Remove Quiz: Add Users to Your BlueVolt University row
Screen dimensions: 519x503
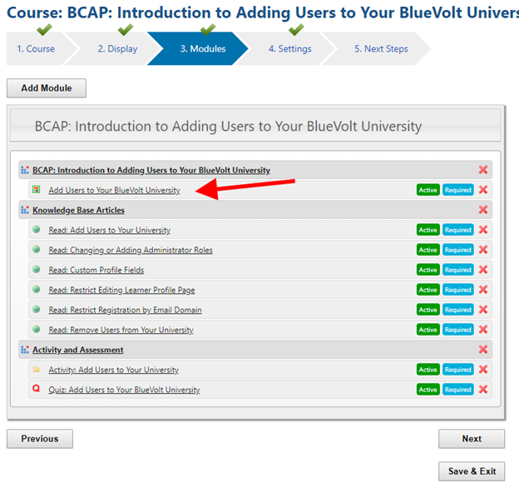click(483, 390)
